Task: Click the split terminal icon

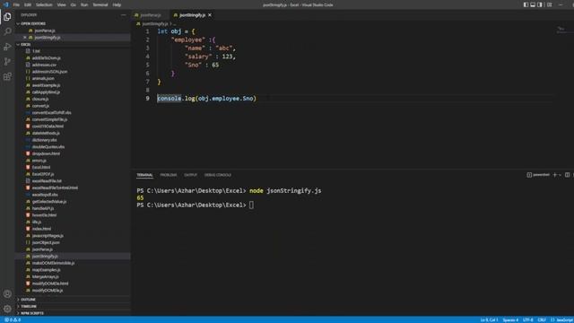Action: coord(567,175)
